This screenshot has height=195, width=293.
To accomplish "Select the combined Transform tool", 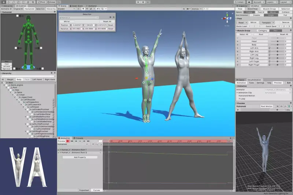I will tap(28, 2).
